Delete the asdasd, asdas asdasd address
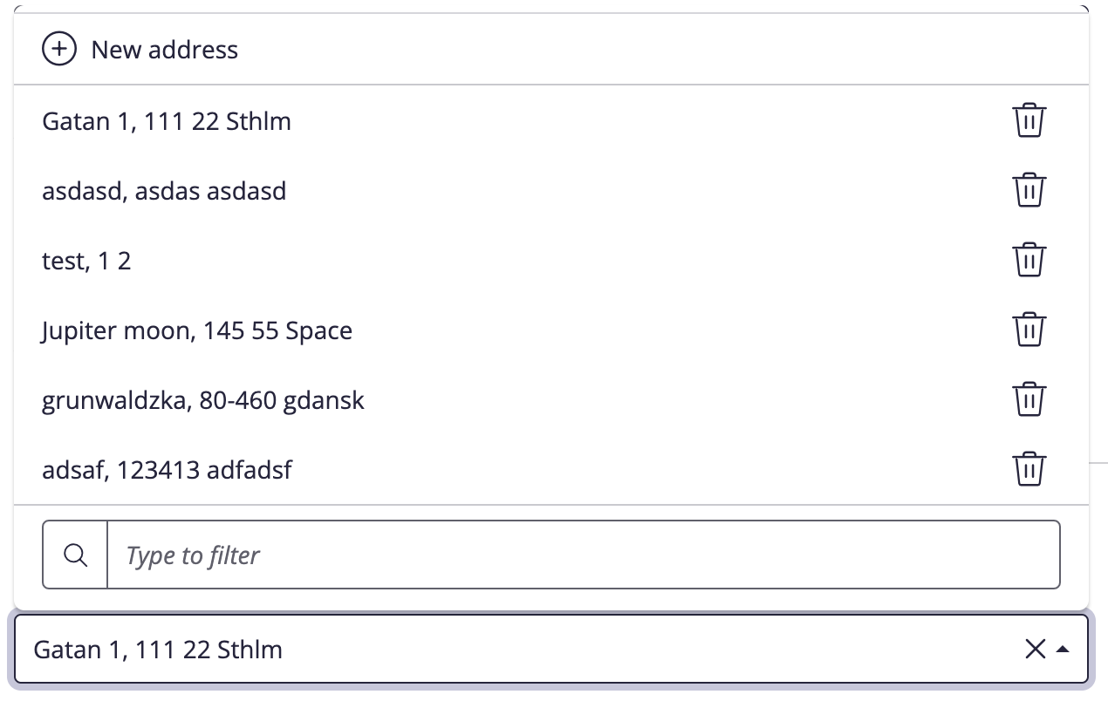 [x=1029, y=190]
